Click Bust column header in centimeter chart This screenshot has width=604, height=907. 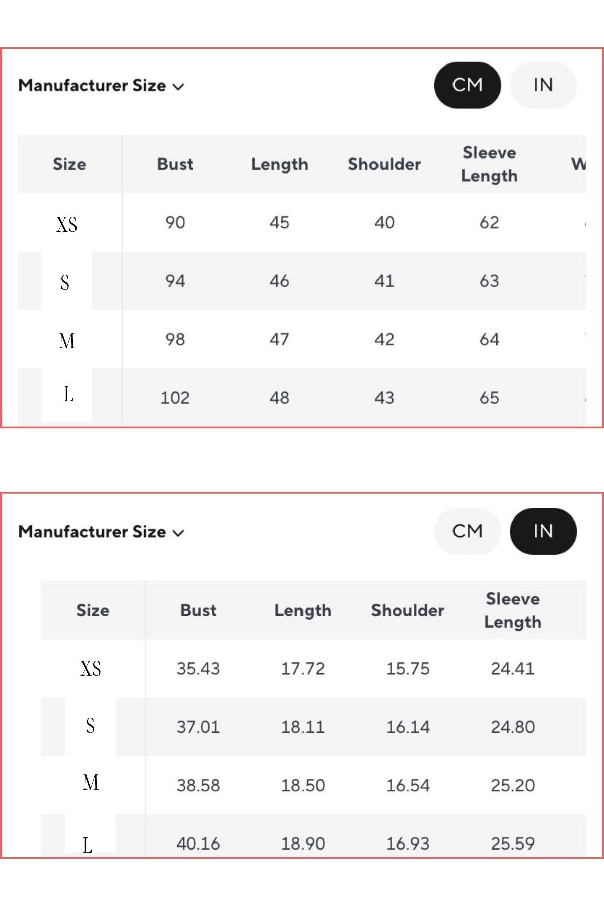tap(175, 164)
